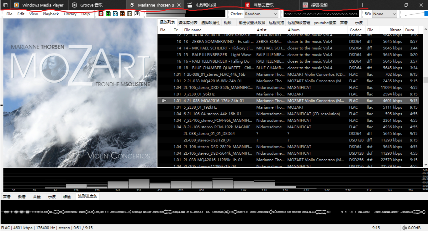428x231 pixels.
Task: Click the Sohu Video tab icon
Action: (x=305, y=5)
